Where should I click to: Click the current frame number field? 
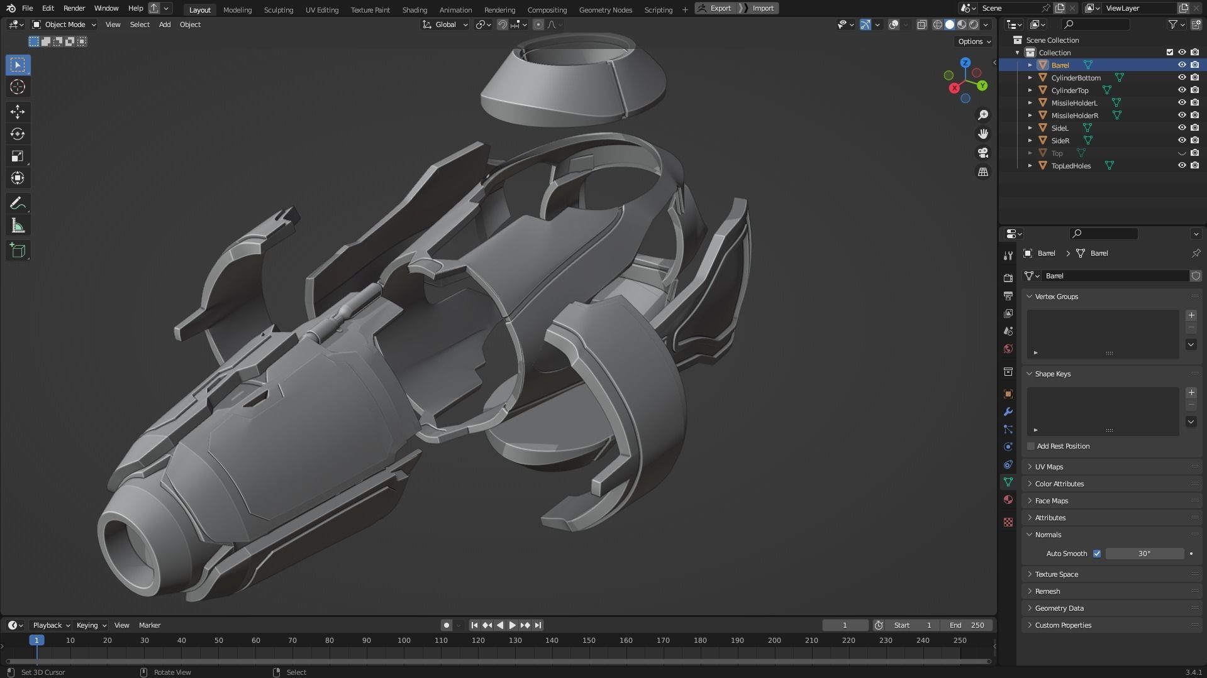coord(845,625)
